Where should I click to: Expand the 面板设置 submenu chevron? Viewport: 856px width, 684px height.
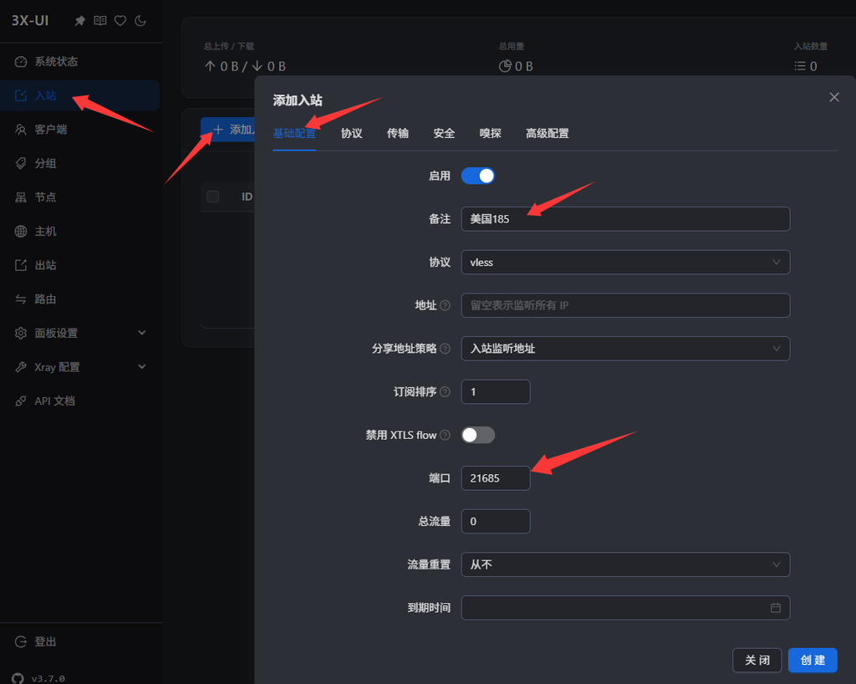[x=142, y=333]
